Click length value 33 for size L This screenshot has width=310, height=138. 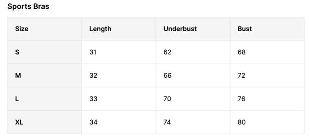point(93,99)
